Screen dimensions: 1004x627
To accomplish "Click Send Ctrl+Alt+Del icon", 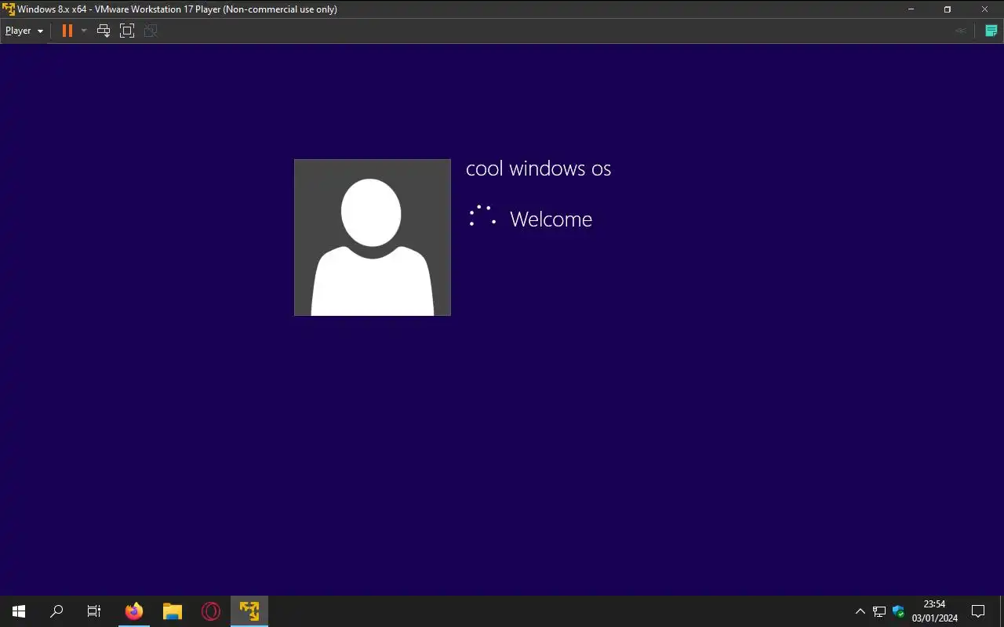I will click(104, 31).
